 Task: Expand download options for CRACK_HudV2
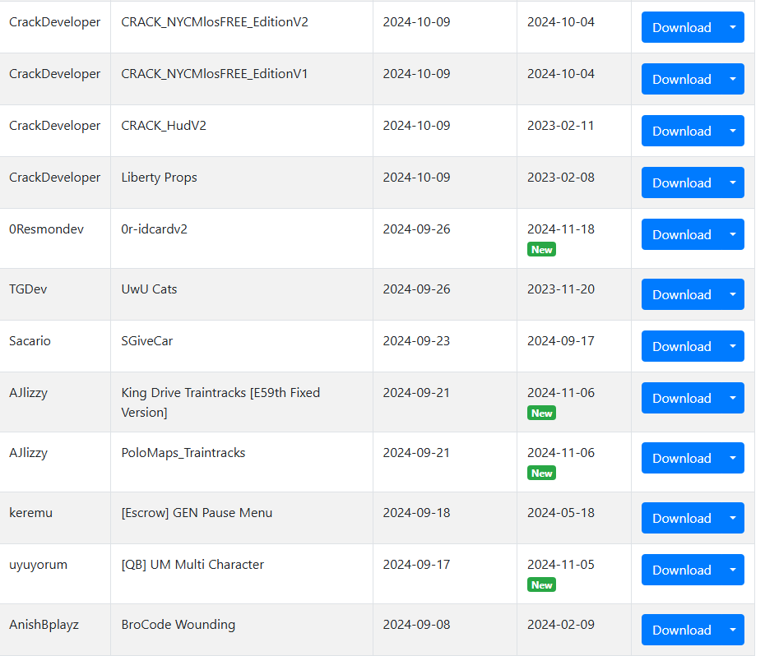[733, 131]
